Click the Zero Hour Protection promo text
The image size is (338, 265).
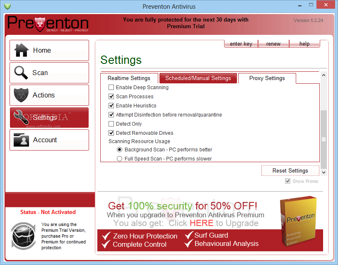tap(145, 236)
